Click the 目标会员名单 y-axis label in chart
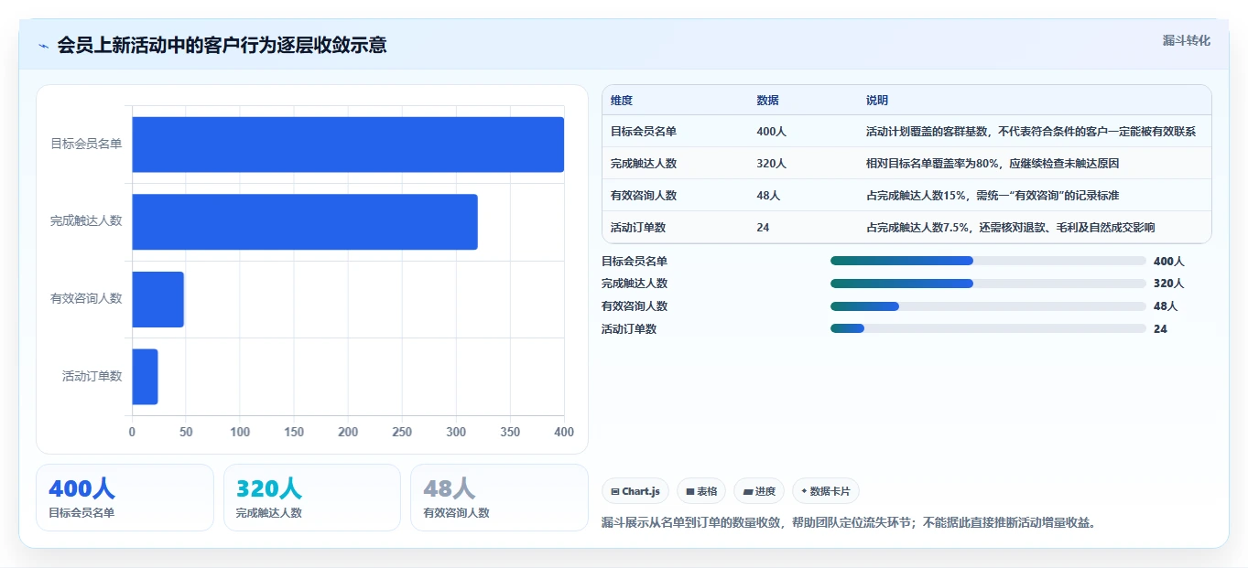Image resolution: width=1248 pixels, height=568 pixels. pos(86,145)
